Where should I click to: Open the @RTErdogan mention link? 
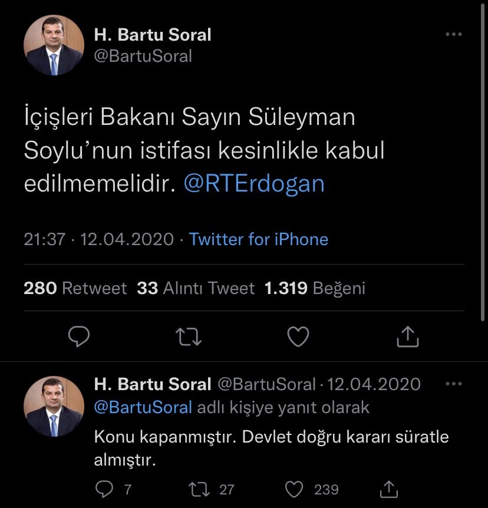click(254, 184)
